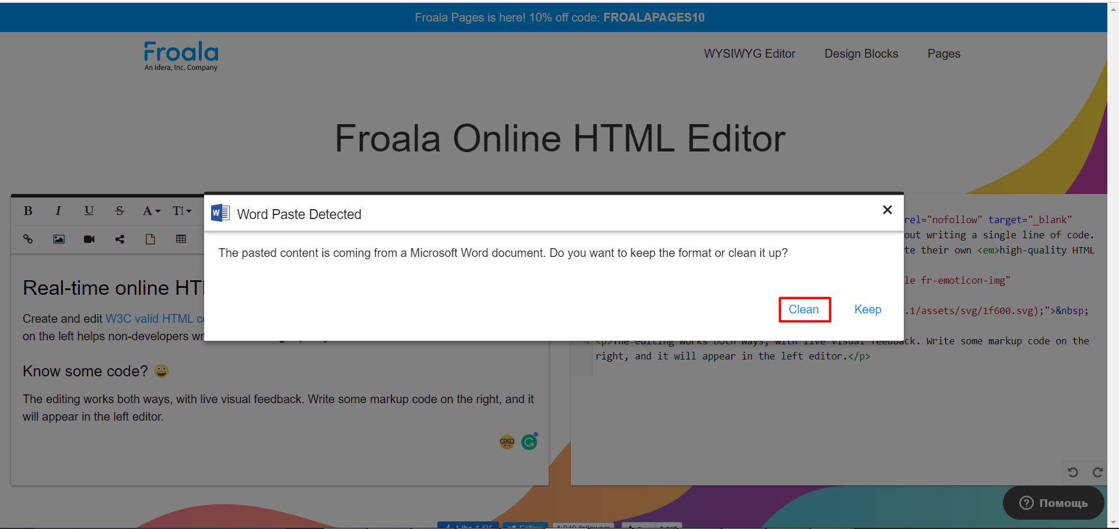Choose Clean to strip Word formatting
Viewport: 1119px width, 529px height.
pos(804,309)
